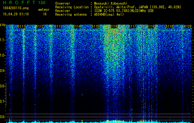Select the filename 1004280110.png
This screenshot has height=123, width=194.
point(16,8)
